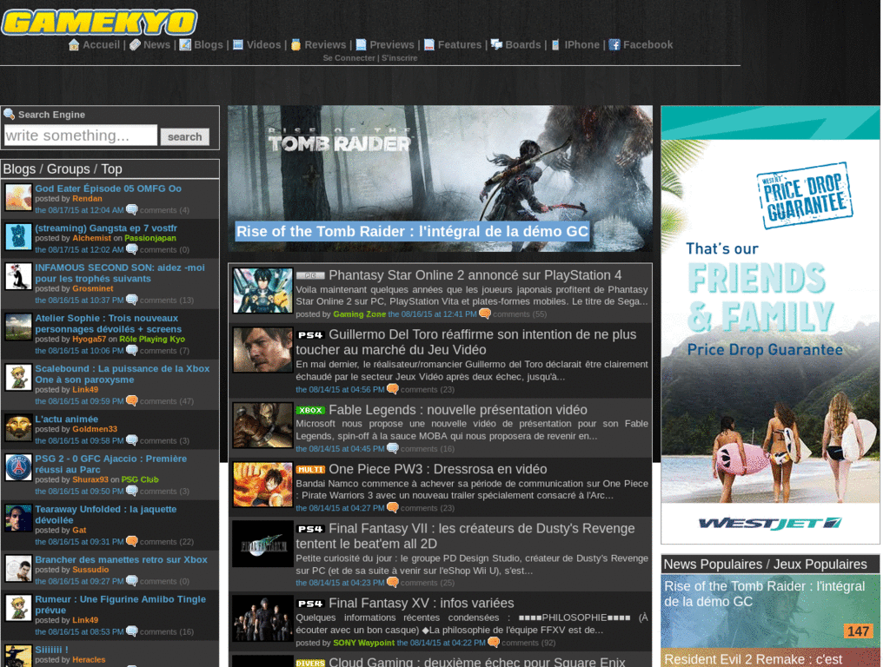The image size is (890, 667).
Task: Open Rumeur Amiibo Tingle blog post
Action: click(120, 604)
